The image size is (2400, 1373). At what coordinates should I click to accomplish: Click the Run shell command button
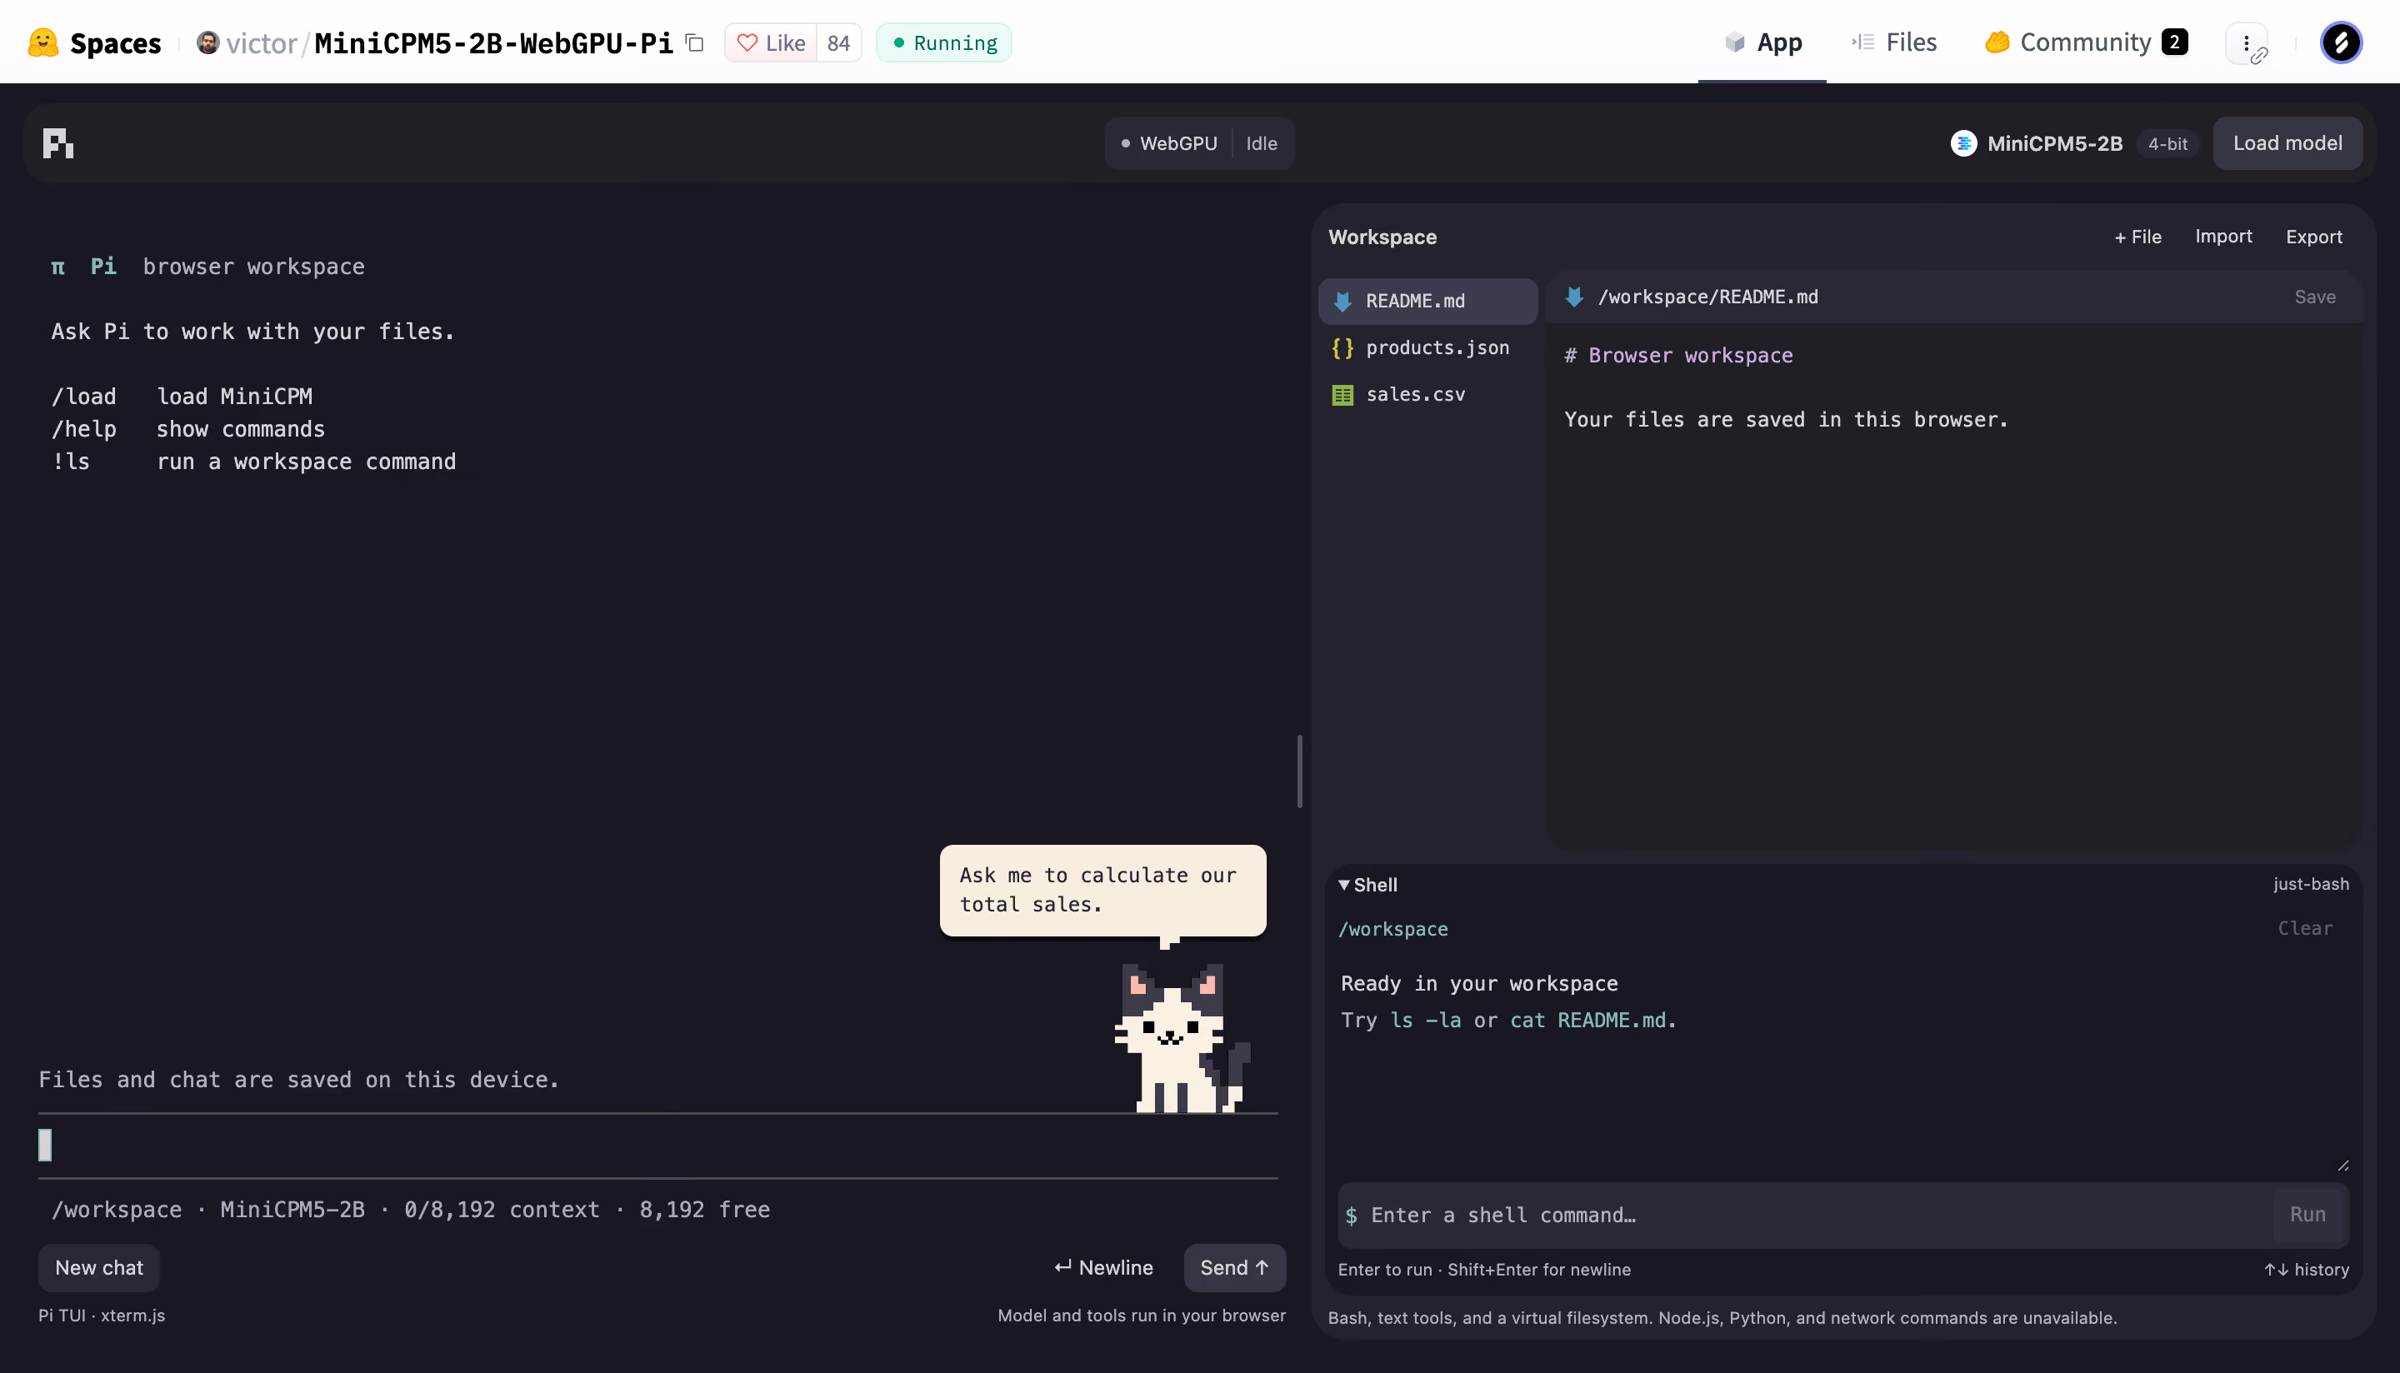pyautogui.click(x=2307, y=1215)
